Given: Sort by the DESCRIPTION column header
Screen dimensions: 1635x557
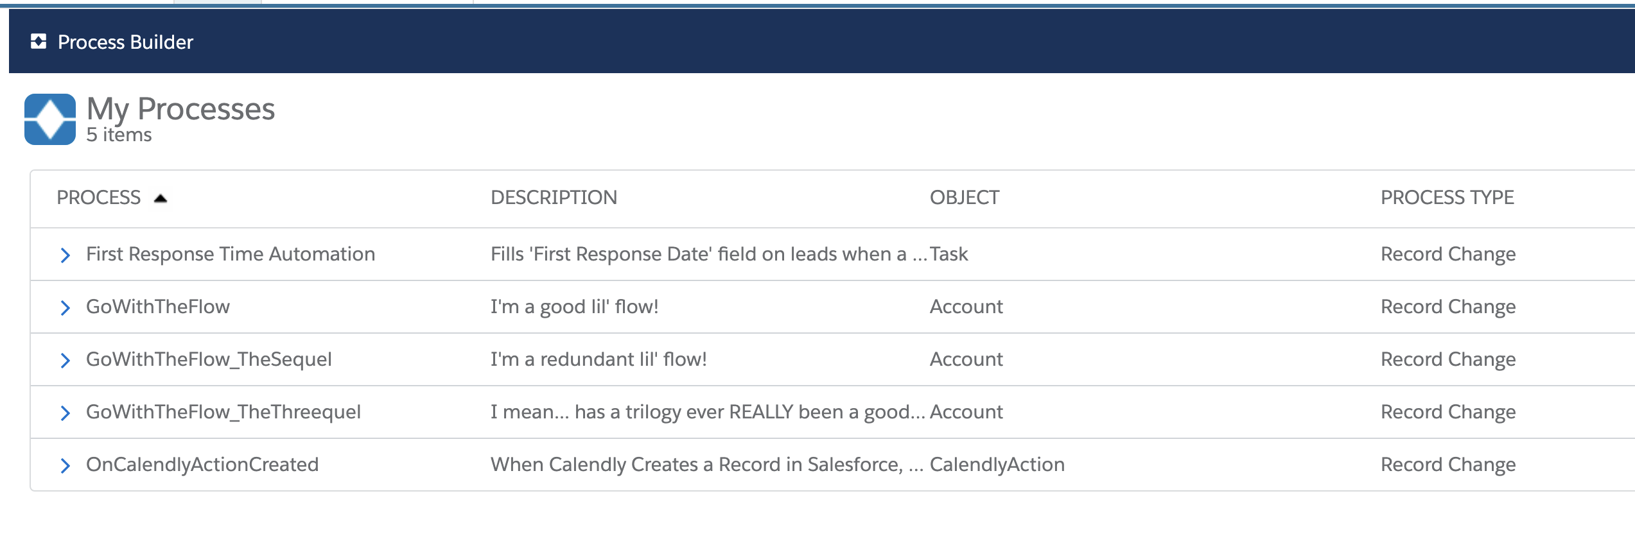Looking at the screenshot, I should [x=554, y=198].
